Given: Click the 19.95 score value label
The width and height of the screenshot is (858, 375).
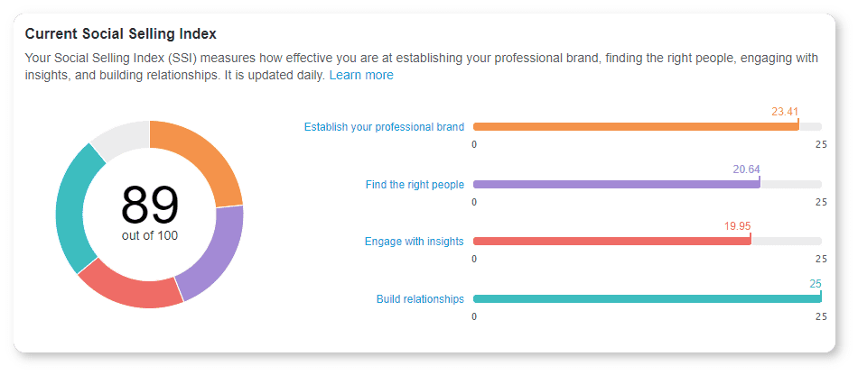Looking at the screenshot, I should click(737, 226).
